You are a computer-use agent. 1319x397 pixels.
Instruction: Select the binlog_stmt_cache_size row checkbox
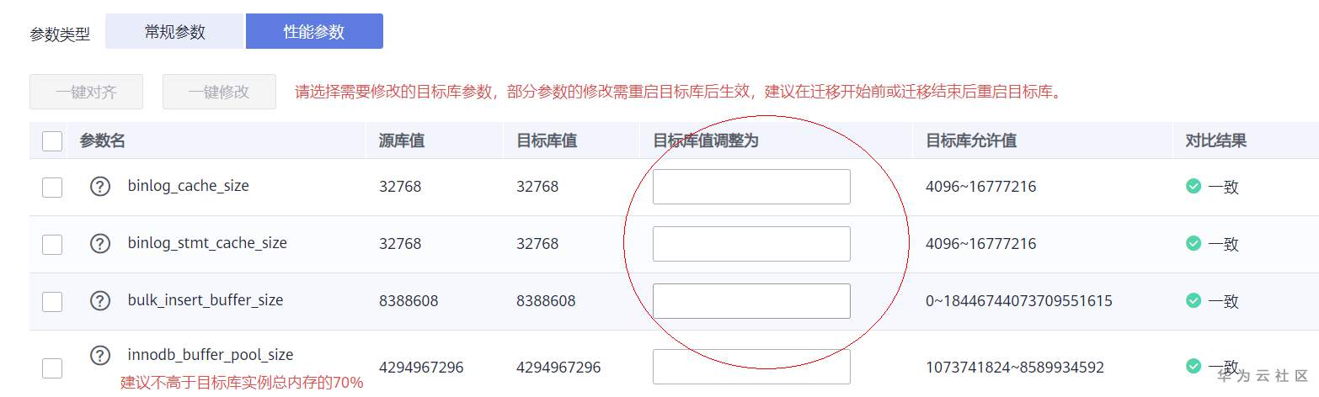pyautogui.click(x=52, y=245)
